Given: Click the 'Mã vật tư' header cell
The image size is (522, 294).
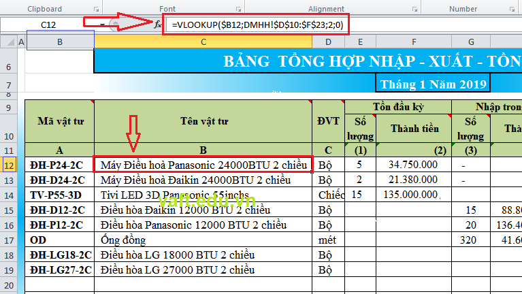Looking at the screenshot, I should pos(60,121).
